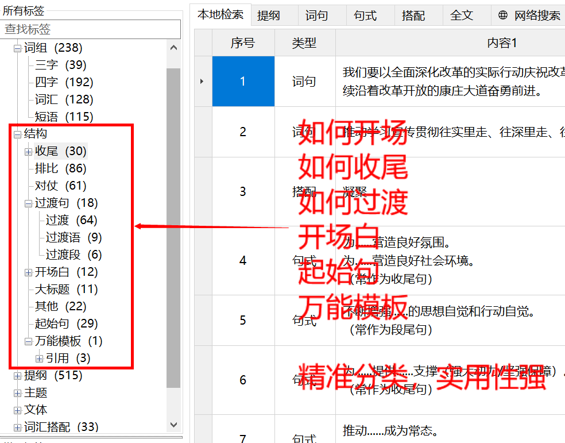Image resolution: width=565 pixels, height=443 pixels.
Task: Select the 万能模板 (1) tag label
Action: coord(68,341)
